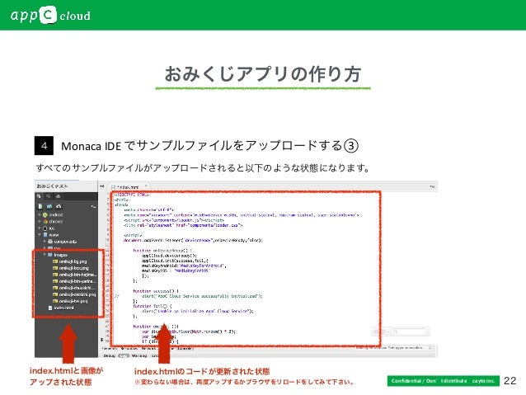Open the Resources debugger tab
Screen dimensions: 526x395
click(x=129, y=349)
